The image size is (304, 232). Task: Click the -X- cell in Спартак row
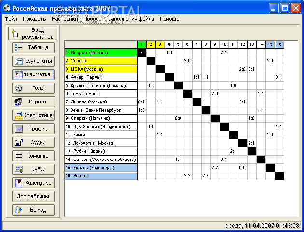[x=141, y=53]
